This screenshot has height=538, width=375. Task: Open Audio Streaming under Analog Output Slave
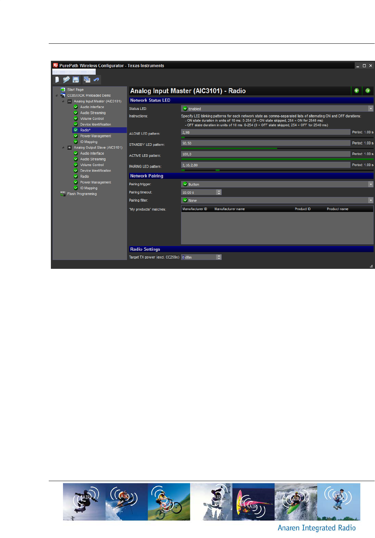(x=93, y=159)
